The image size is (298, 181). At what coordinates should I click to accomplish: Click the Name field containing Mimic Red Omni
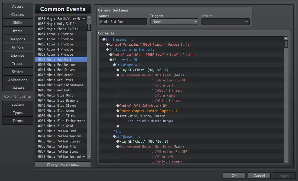(x=123, y=22)
